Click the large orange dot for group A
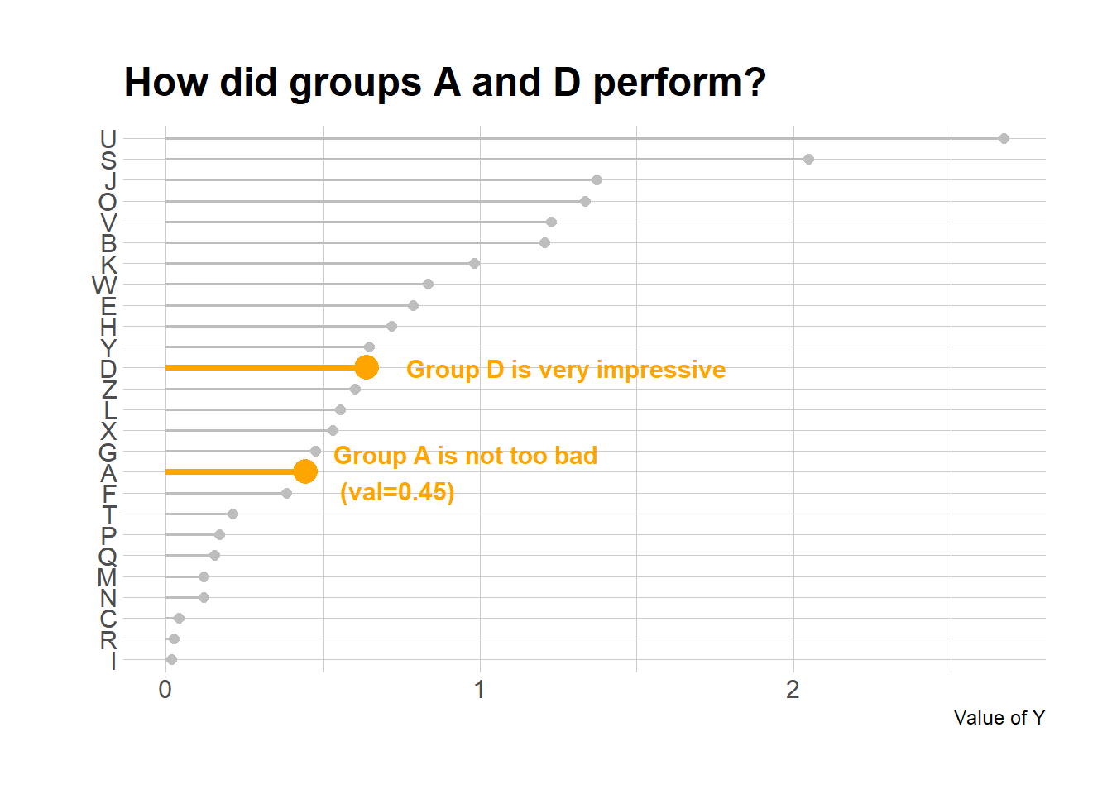Image resolution: width=1112 pixels, height=794 pixels. click(x=305, y=471)
